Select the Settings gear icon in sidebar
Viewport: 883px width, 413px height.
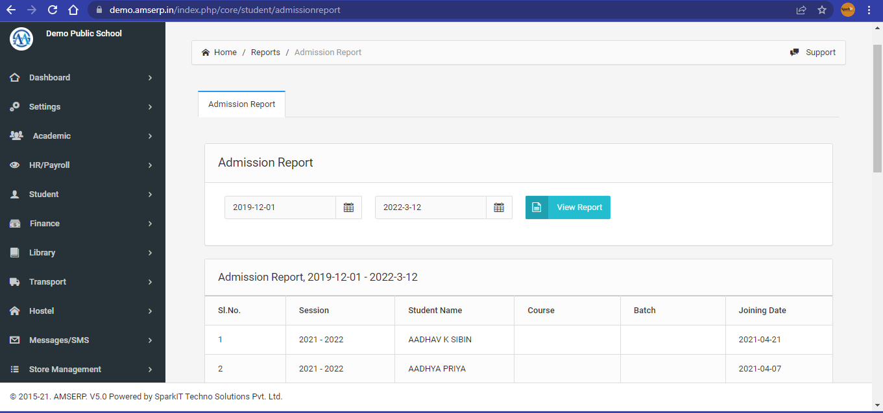(14, 106)
